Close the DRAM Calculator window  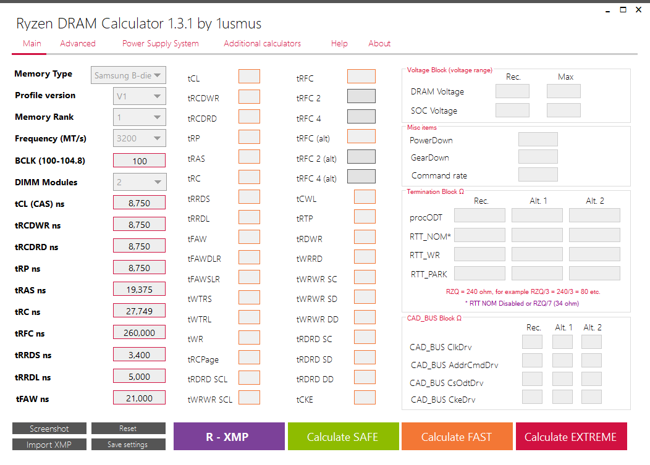(638, 9)
